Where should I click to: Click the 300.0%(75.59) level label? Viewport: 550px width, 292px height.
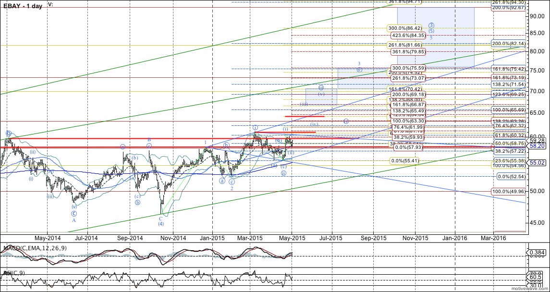408,68
